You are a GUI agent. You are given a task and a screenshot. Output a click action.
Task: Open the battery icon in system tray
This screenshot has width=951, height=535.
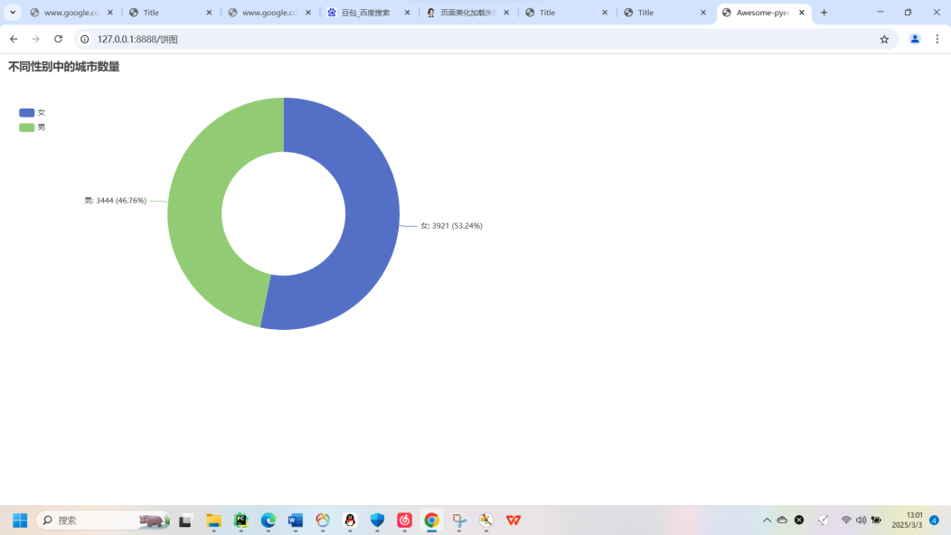876,520
